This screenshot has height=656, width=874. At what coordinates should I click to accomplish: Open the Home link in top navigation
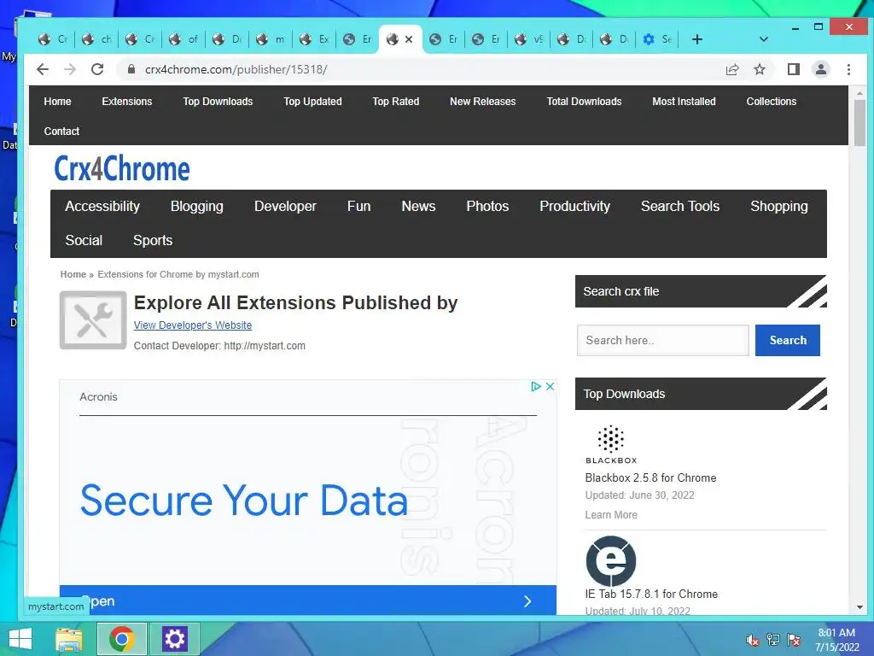[x=57, y=102]
